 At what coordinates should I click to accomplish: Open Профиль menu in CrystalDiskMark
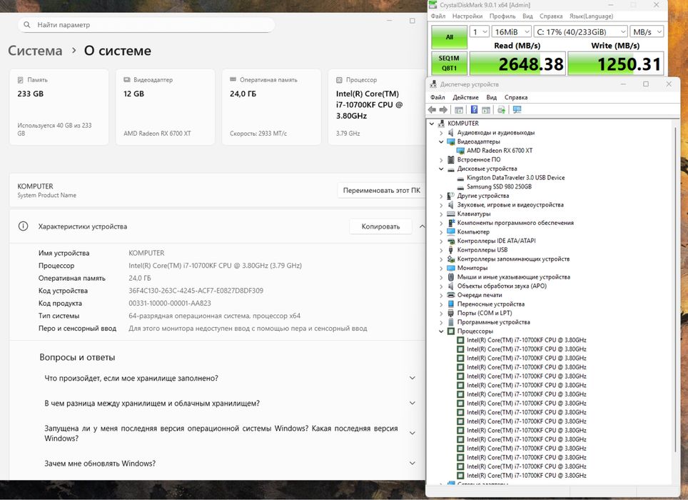502,16
